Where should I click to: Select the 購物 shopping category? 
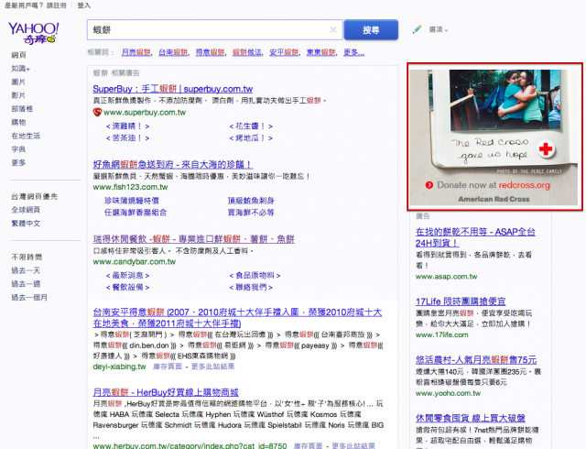pyautogui.click(x=18, y=123)
